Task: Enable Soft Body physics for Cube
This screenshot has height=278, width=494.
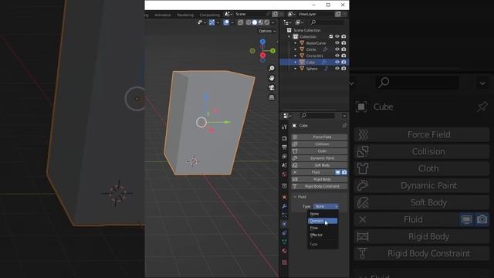Action: 319,165
